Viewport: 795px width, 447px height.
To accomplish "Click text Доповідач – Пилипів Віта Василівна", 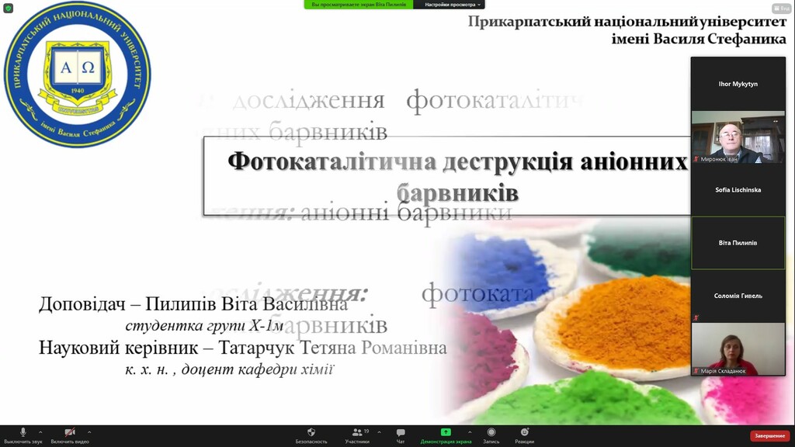I will coord(193,304).
